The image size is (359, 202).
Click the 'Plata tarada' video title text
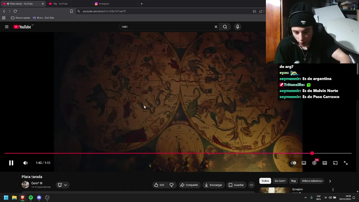pos(32,177)
